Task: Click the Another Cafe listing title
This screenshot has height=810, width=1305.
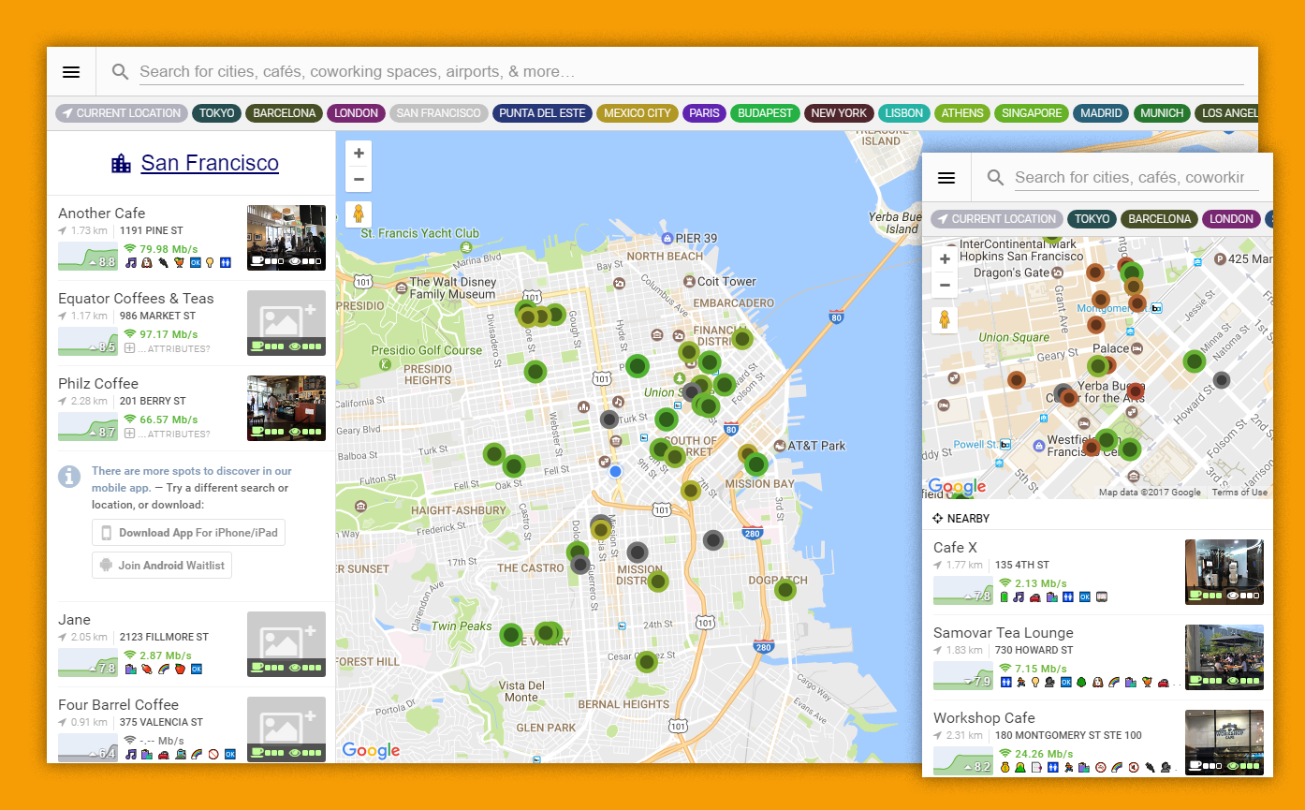Action: point(102,213)
